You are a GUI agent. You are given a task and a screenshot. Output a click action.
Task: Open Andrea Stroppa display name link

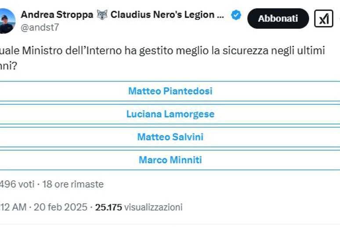pos(57,15)
